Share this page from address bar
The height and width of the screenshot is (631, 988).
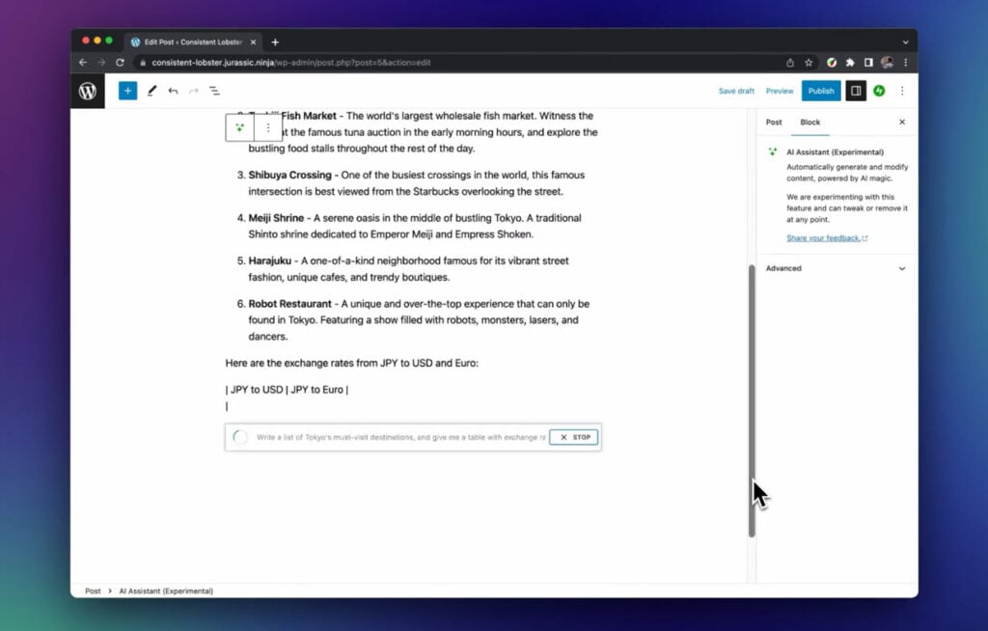[790, 63]
